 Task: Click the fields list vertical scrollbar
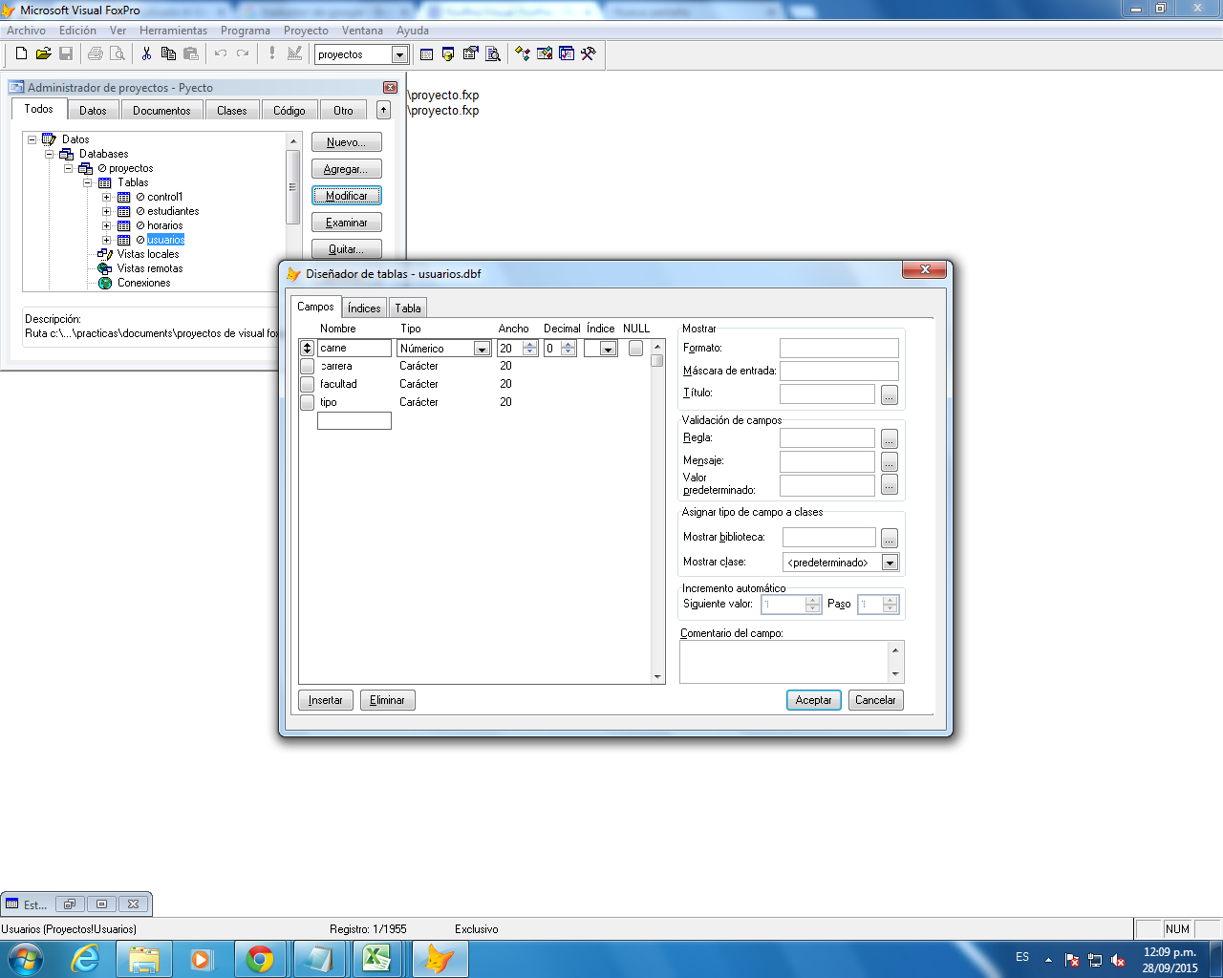(657, 512)
